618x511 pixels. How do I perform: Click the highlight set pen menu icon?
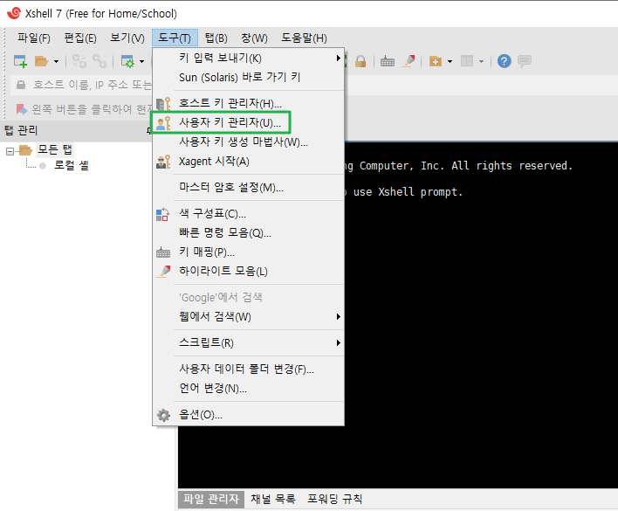click(163, 272)
